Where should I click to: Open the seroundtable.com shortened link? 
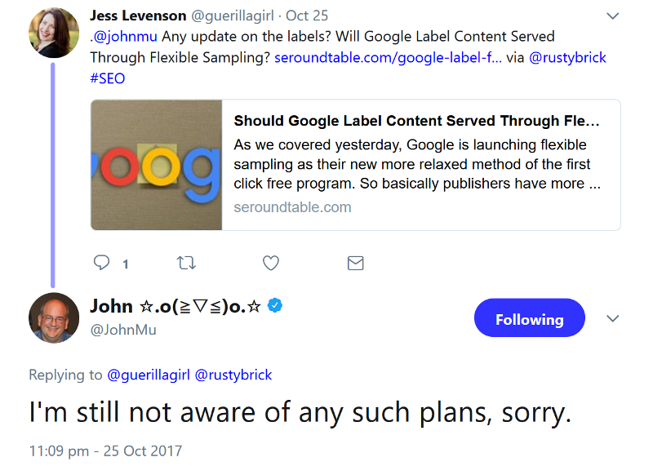[x=388, y=58]
